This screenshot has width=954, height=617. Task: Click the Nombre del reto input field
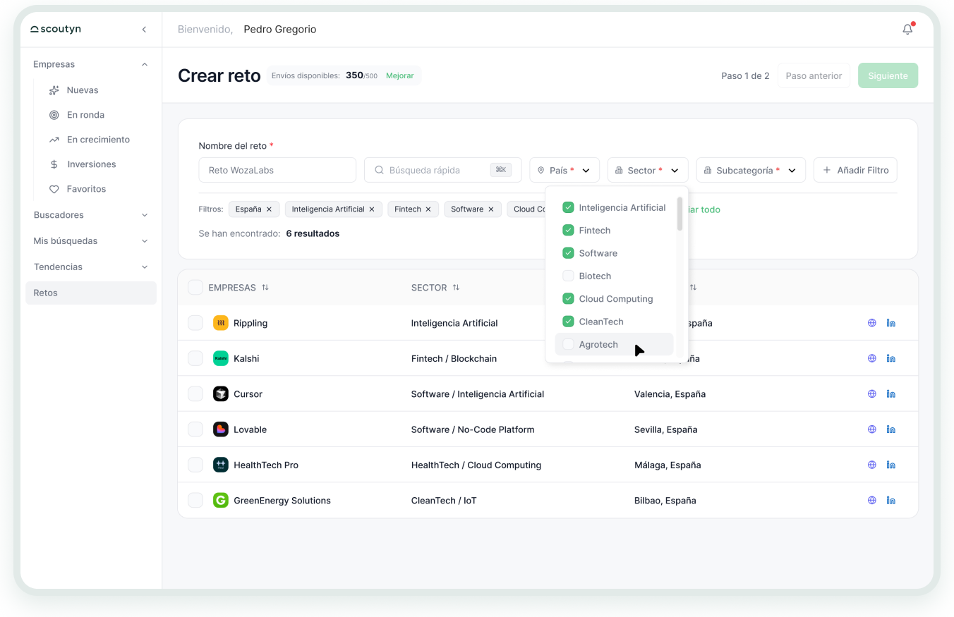pyautogui.click(x=277, y=170)
